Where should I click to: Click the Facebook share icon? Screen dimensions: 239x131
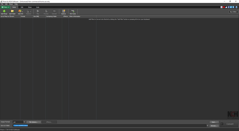point(229,7)
